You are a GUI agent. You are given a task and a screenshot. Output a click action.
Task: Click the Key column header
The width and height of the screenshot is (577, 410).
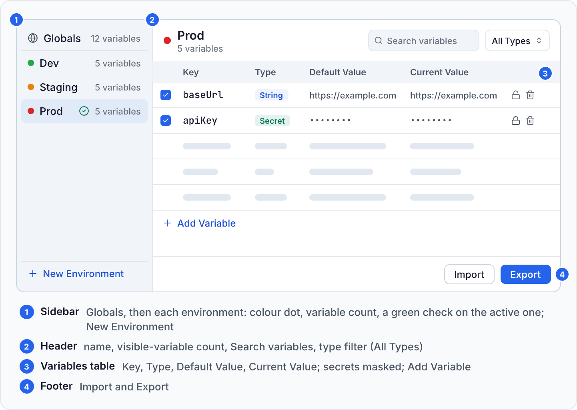190,72
